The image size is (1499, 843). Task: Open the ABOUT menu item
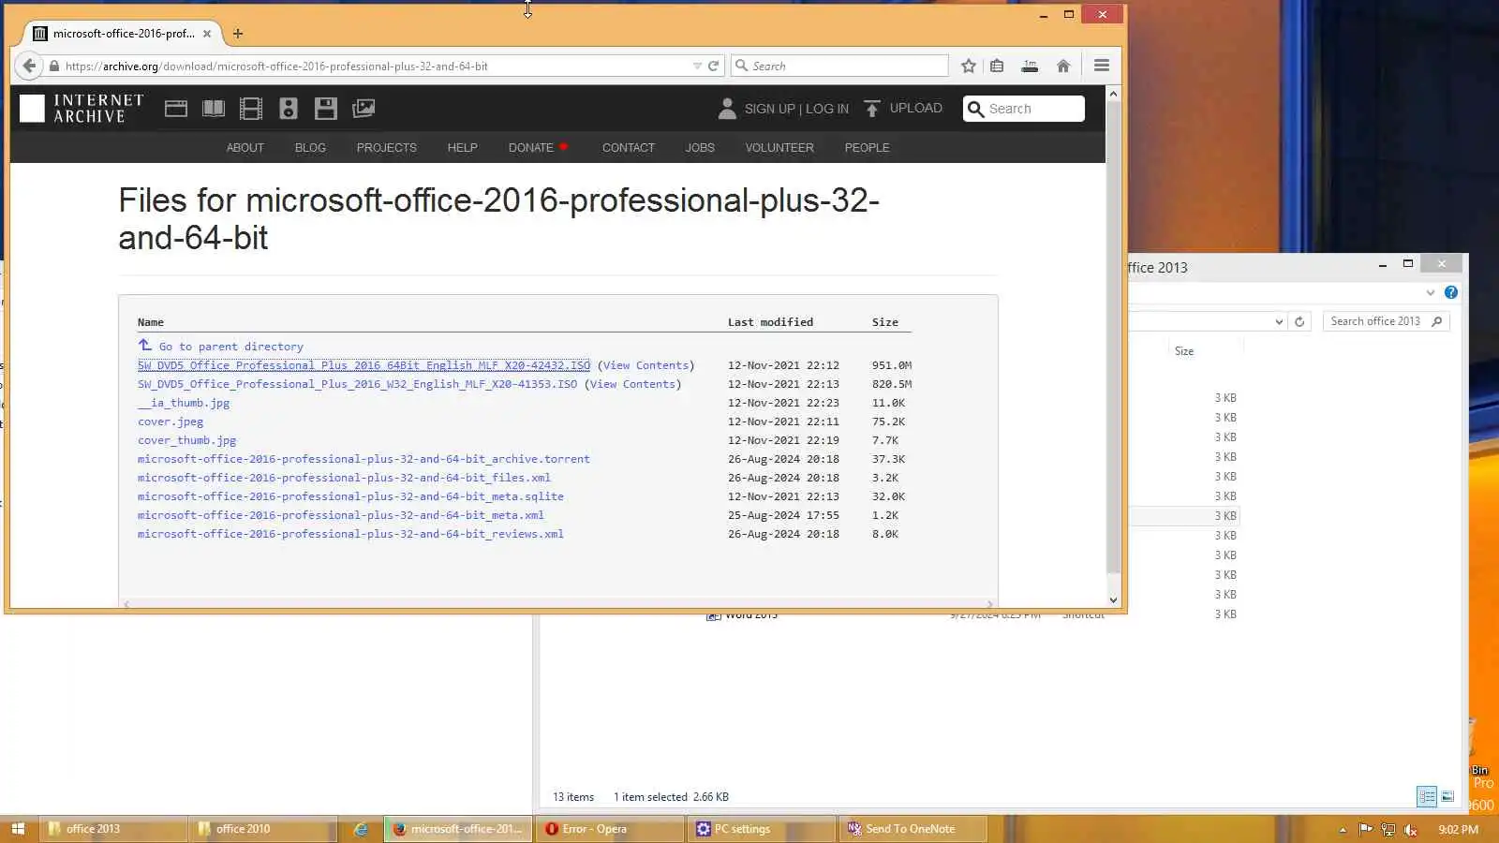[x=245, y=148]
